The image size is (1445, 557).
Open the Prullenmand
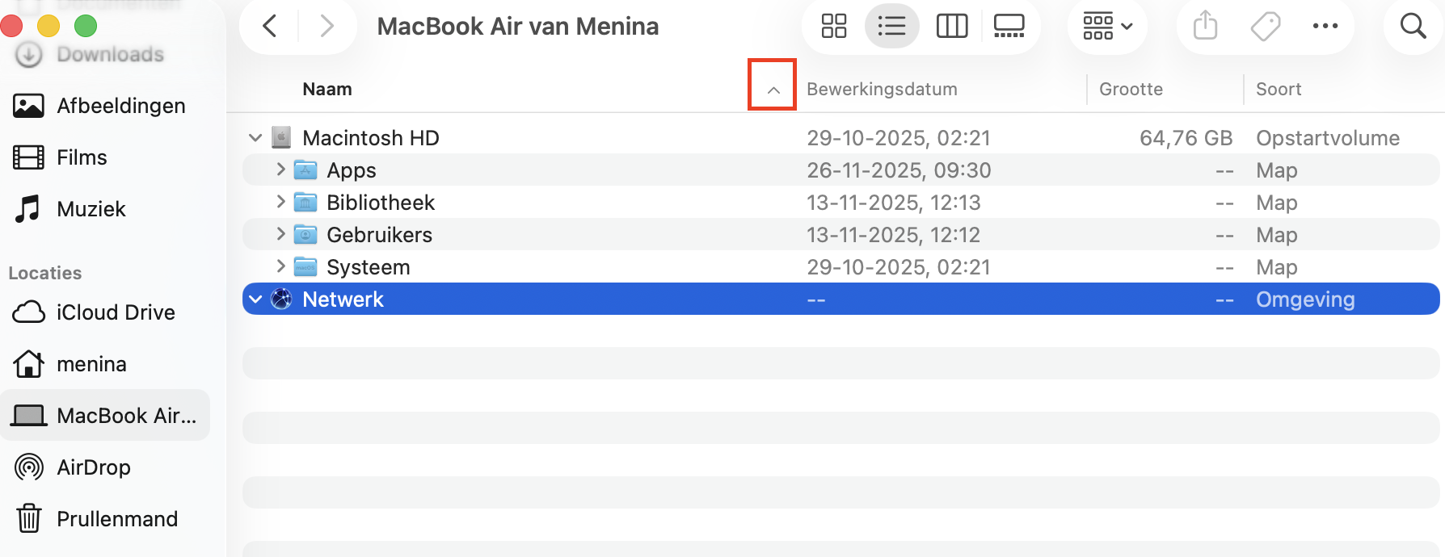click(116, 518)
